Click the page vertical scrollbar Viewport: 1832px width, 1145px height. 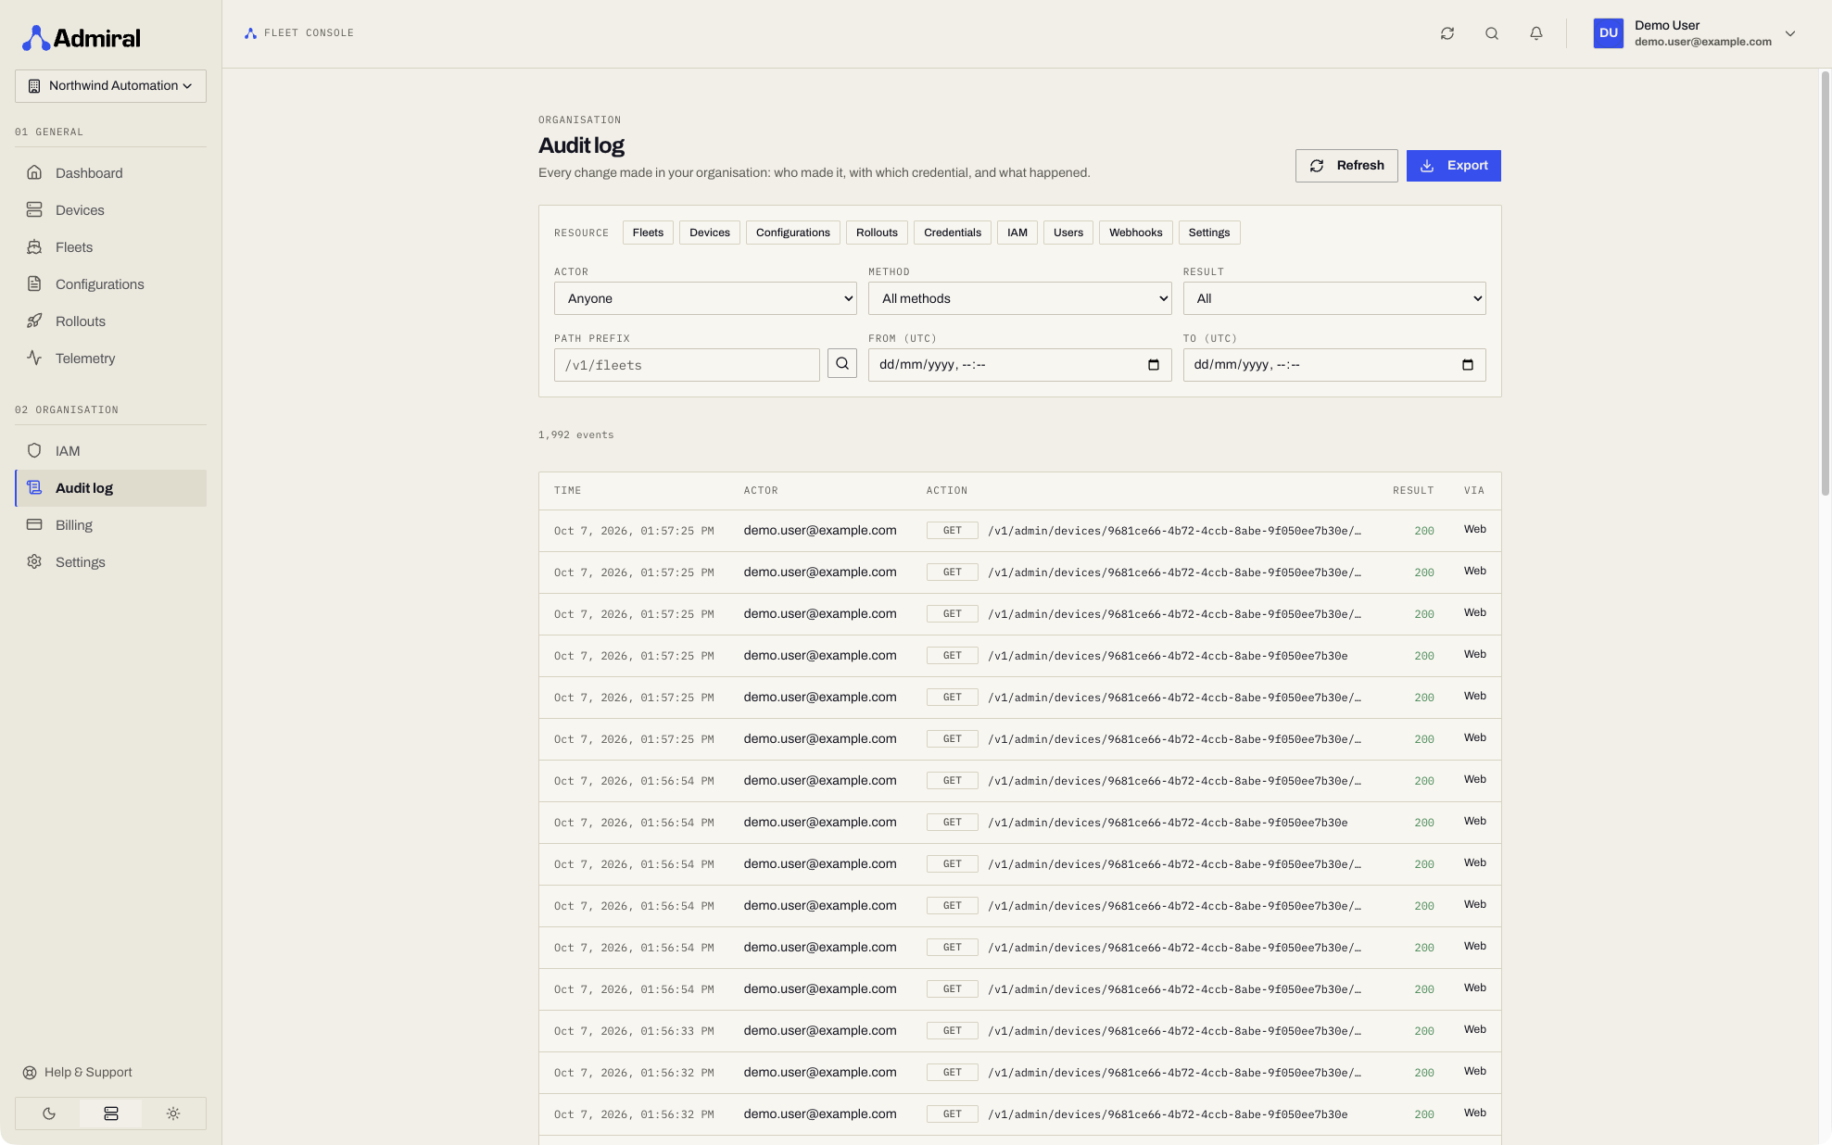(1825, 283)
